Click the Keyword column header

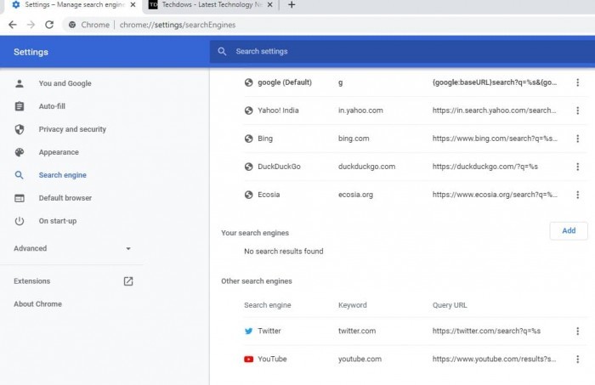coord(353,305)
